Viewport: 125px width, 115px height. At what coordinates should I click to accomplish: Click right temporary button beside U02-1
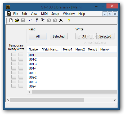pos(21,72)
